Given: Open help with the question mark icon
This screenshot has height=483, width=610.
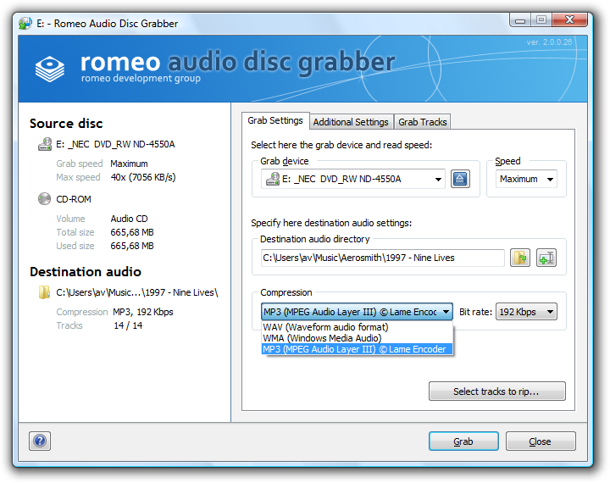Looking at the screenshot, I should (x=40, y=441).
